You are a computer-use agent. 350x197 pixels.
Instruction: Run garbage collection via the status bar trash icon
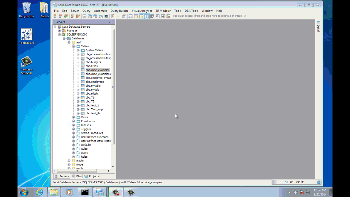pyautogui.click(x=319, y=182)
